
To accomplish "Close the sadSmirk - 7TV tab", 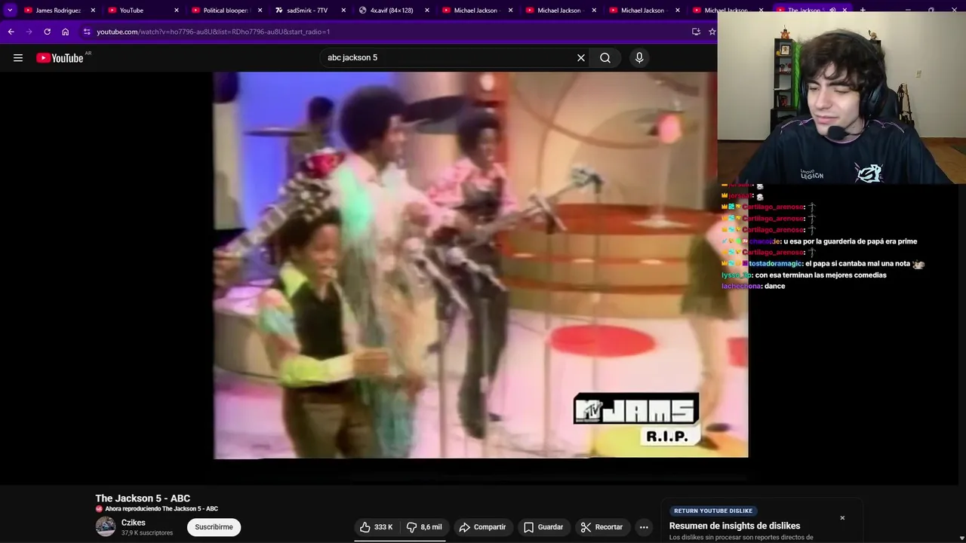I will pos(344,11).
